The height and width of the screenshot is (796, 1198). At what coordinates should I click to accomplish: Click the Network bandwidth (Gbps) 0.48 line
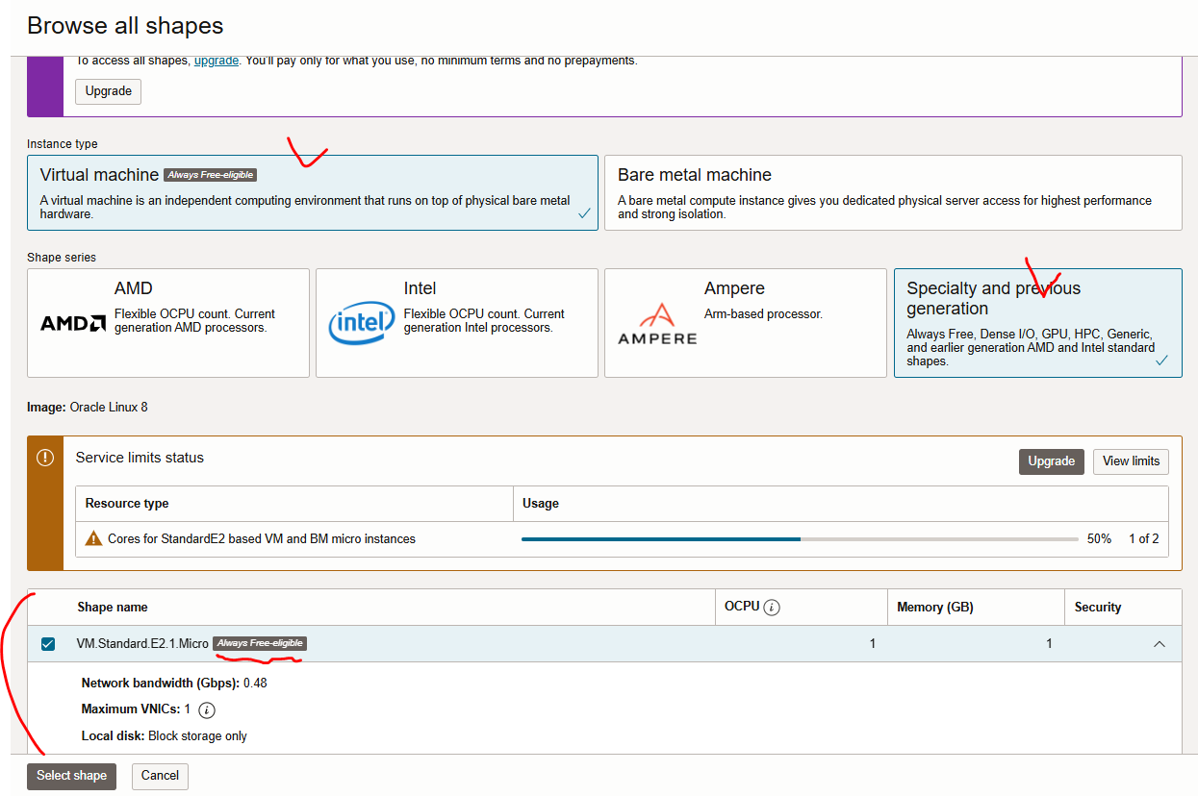[x=174, y=684]
